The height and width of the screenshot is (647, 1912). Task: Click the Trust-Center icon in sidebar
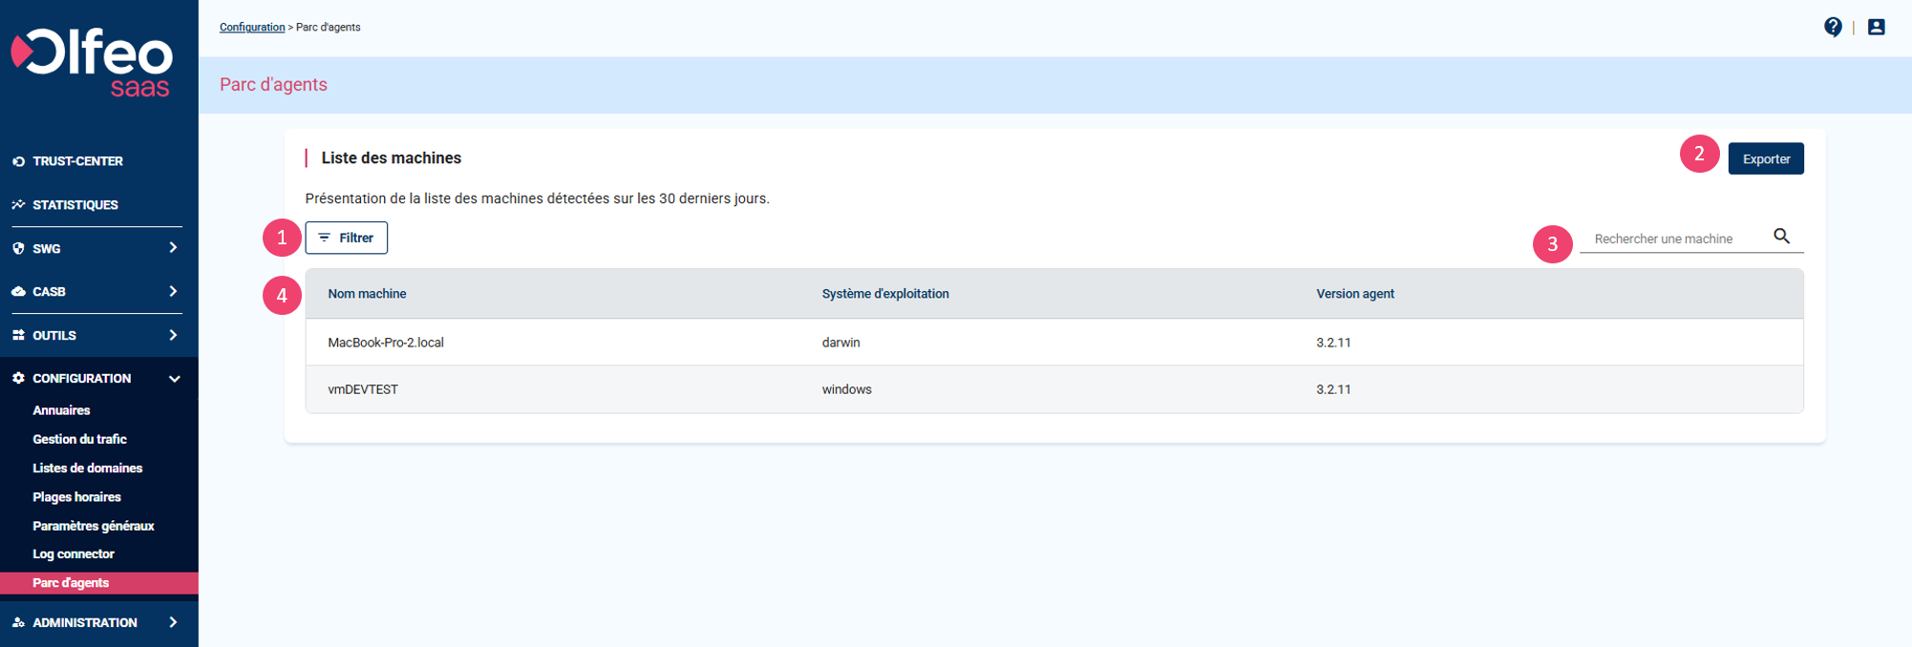18,161
